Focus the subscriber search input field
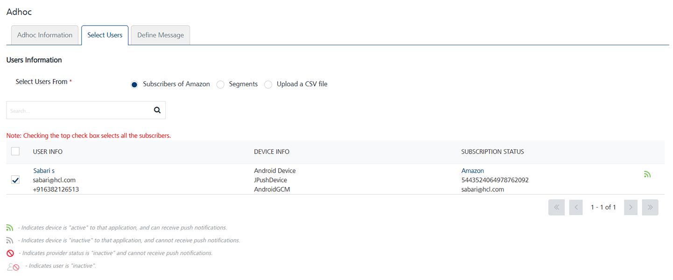Image resolution: width=673 pixels, height=280 pixels. (x=79, y=111)
